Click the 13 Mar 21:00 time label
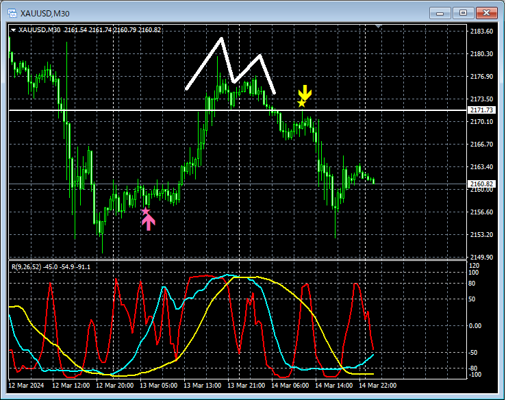This screenshot has width=506, height=400. 246,386
